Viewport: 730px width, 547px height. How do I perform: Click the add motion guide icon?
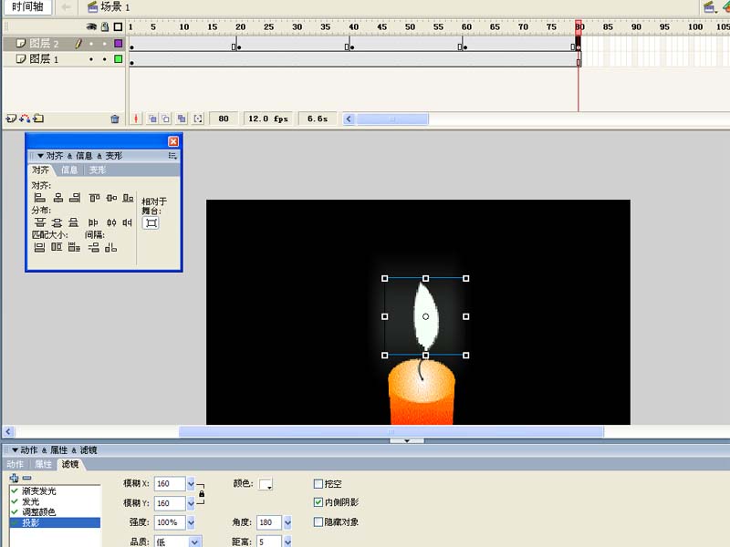pyautogui.click(x=25, y=119)
